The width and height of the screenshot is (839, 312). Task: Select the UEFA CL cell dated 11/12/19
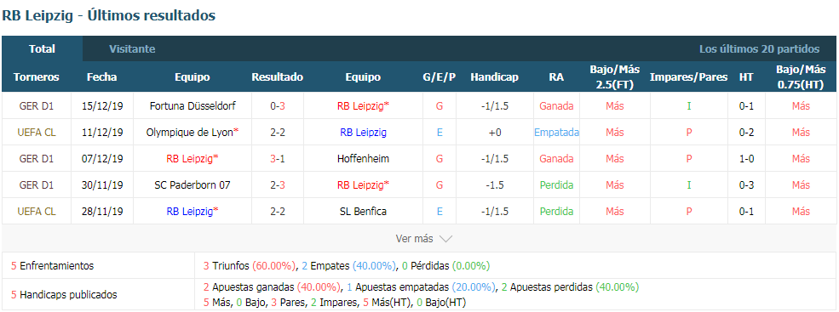37,133
